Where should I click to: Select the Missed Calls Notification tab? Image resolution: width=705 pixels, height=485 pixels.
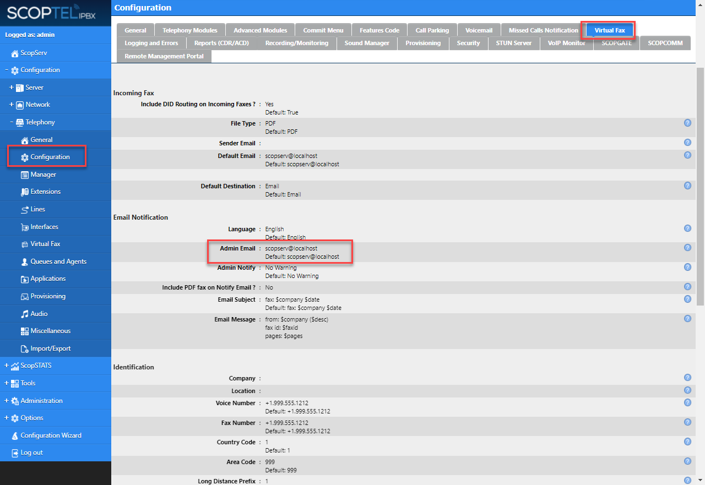pos(544,30)
